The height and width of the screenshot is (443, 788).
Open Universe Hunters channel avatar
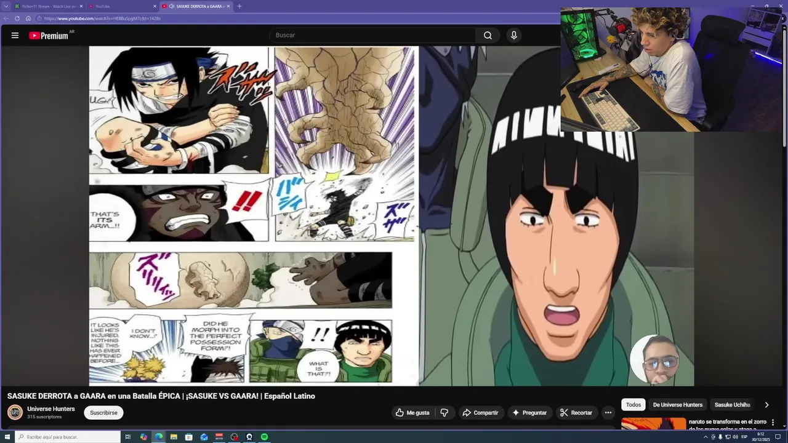(15, 412)
